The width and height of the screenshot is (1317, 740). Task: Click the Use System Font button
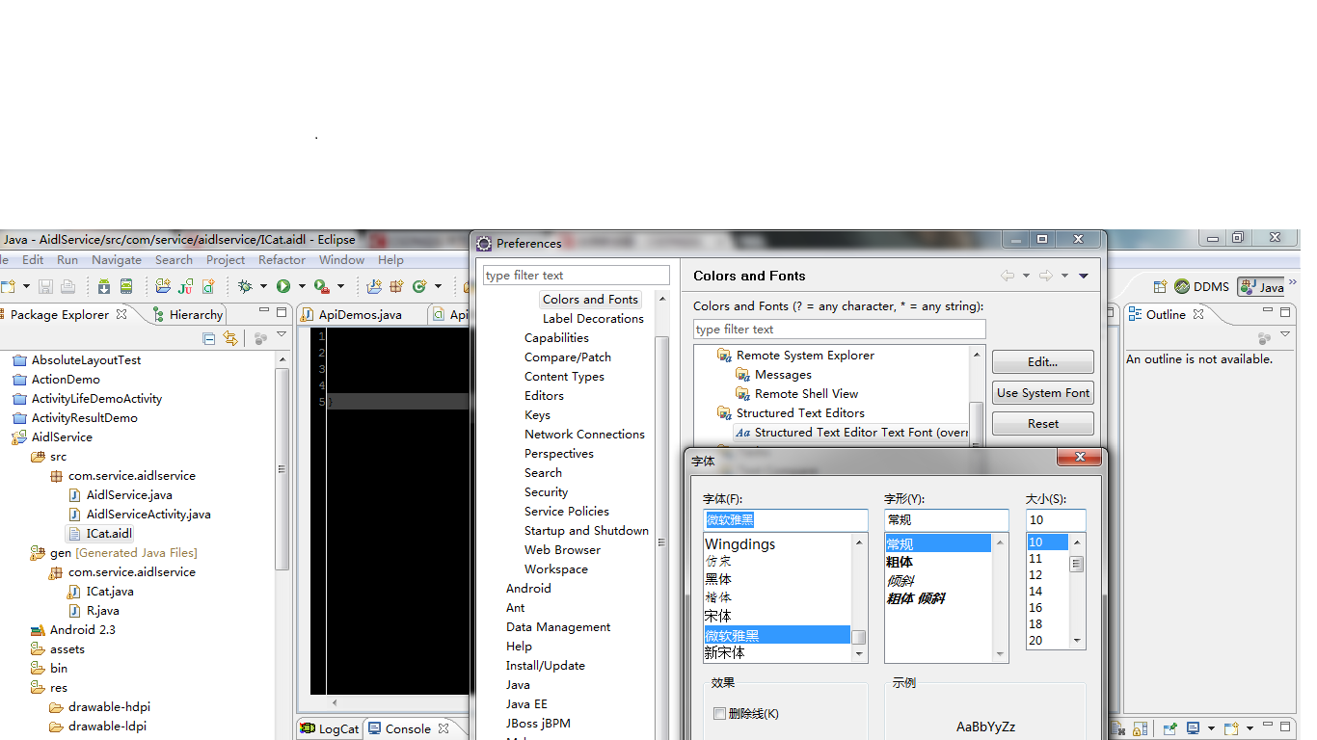pos(1042,392)
